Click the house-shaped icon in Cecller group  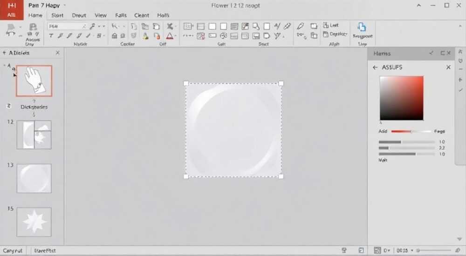115,36
